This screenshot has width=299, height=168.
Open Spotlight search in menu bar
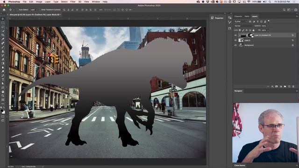(x=270, y=2)
